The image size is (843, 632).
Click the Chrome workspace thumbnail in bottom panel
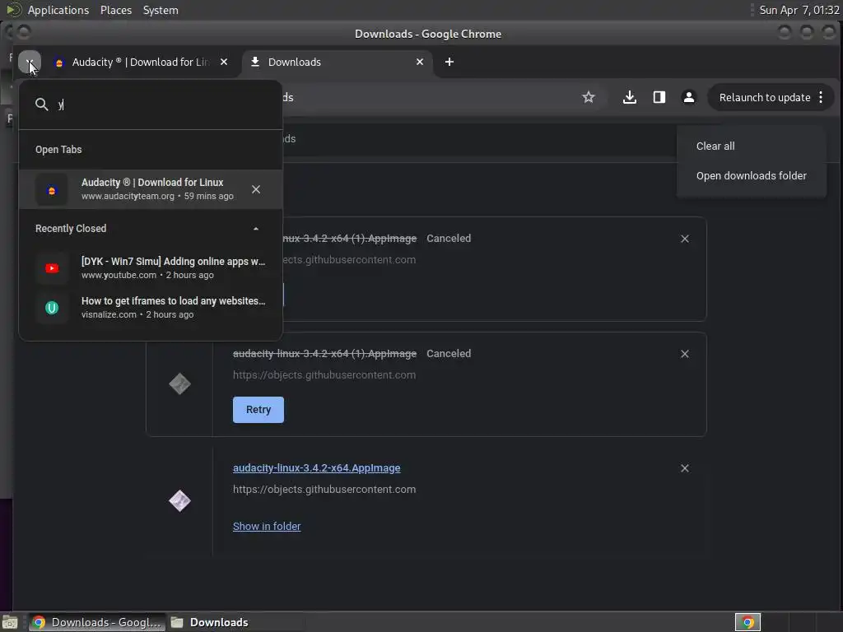748,622
